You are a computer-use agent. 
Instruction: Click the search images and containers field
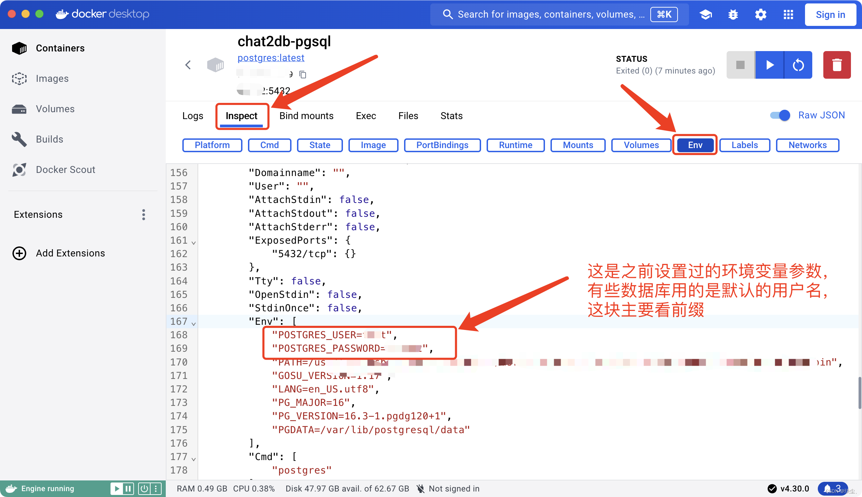tap(559, 14)
